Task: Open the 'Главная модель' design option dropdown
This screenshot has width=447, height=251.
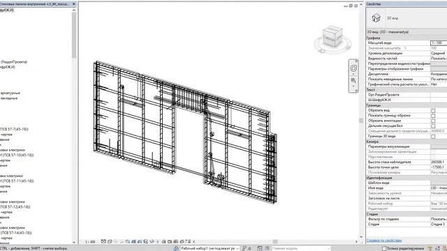Action: pyautogui.click(x=301, y=248)
